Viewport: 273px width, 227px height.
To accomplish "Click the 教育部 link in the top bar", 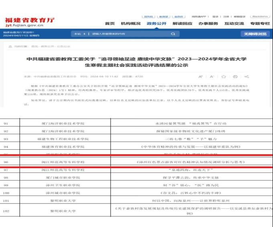I will tap(164, 16).
